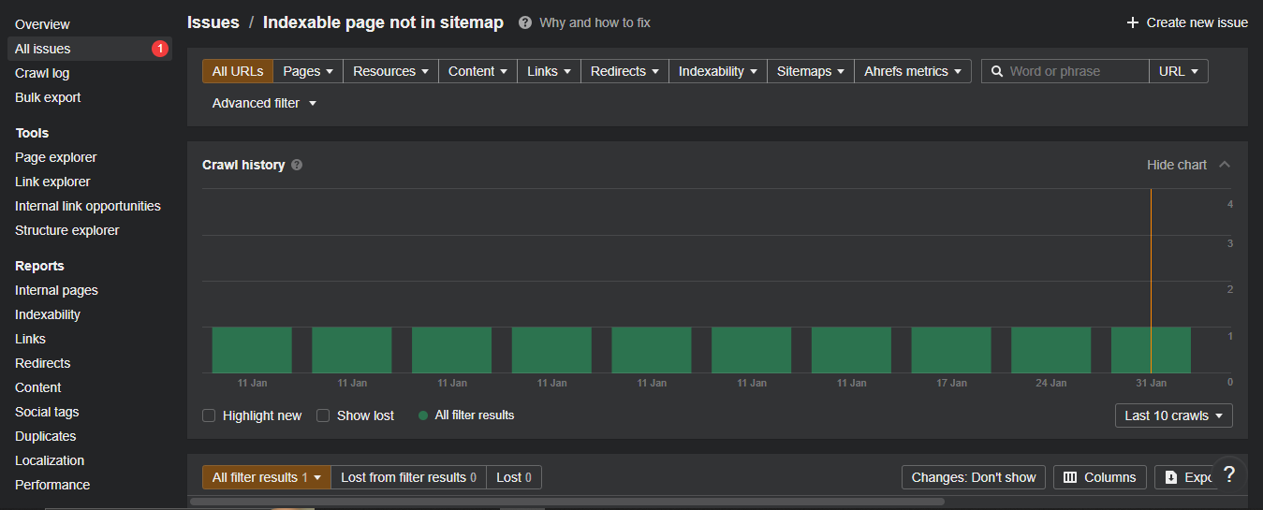Click the horizontal scrollbar below the table

566,502
